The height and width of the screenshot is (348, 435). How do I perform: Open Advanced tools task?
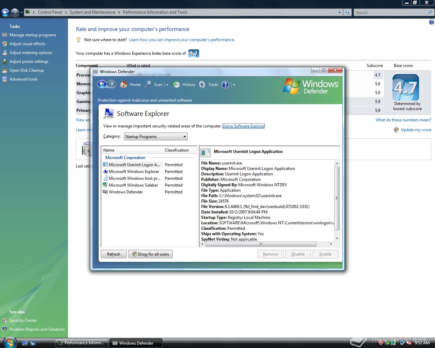tap(23, 79)
